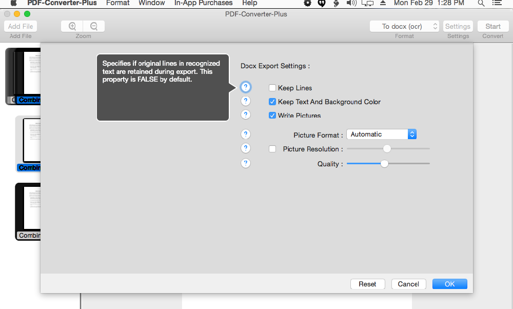The width and height of the screenshot is (513, 309).
Task: Open the Window menu
Action: [152, 3]
